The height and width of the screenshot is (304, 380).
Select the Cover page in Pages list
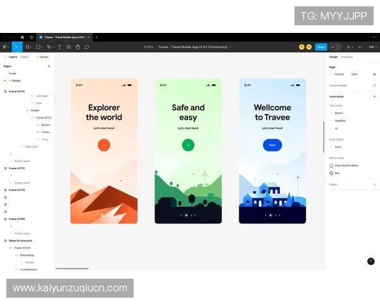[13, 73]
